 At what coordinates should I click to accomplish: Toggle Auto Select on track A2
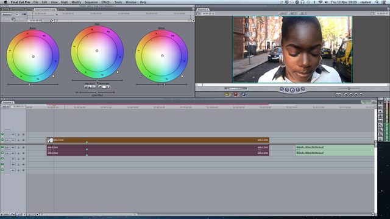tap(23, 153)
